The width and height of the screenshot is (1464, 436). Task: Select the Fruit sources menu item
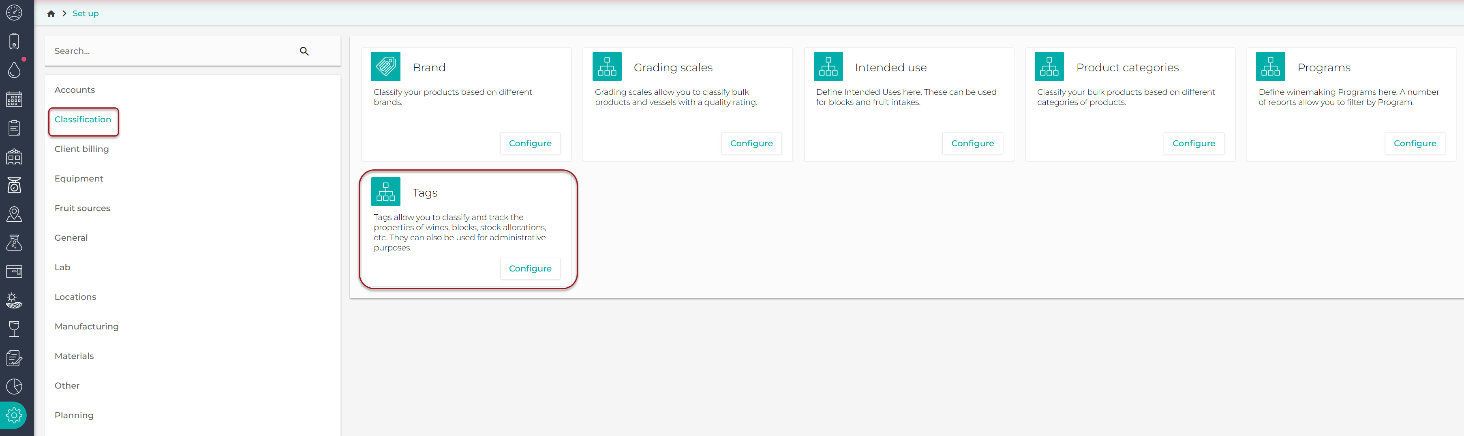(x=82, y=208)
